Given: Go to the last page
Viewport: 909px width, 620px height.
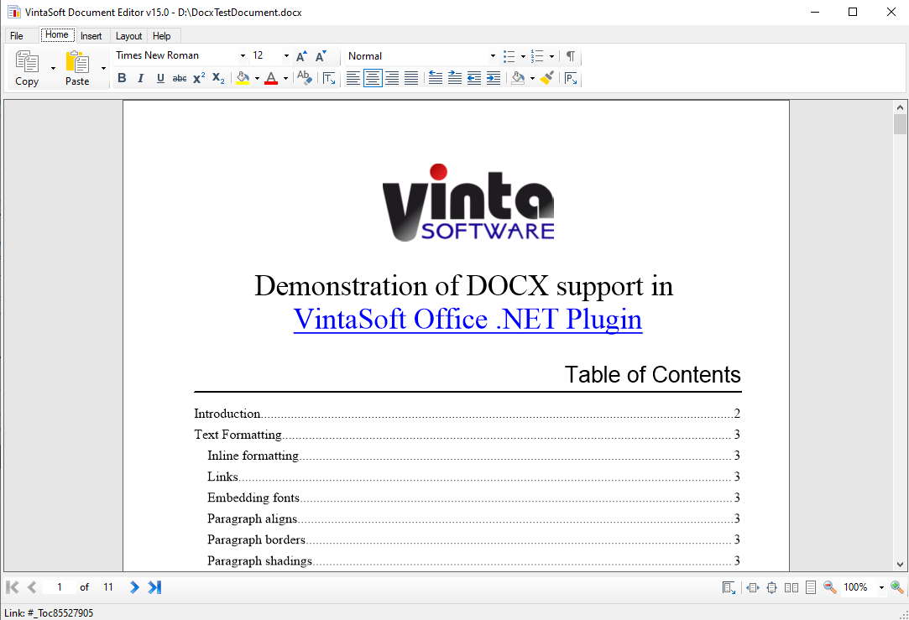Looking at the screenshot, I should click(154, 587).
